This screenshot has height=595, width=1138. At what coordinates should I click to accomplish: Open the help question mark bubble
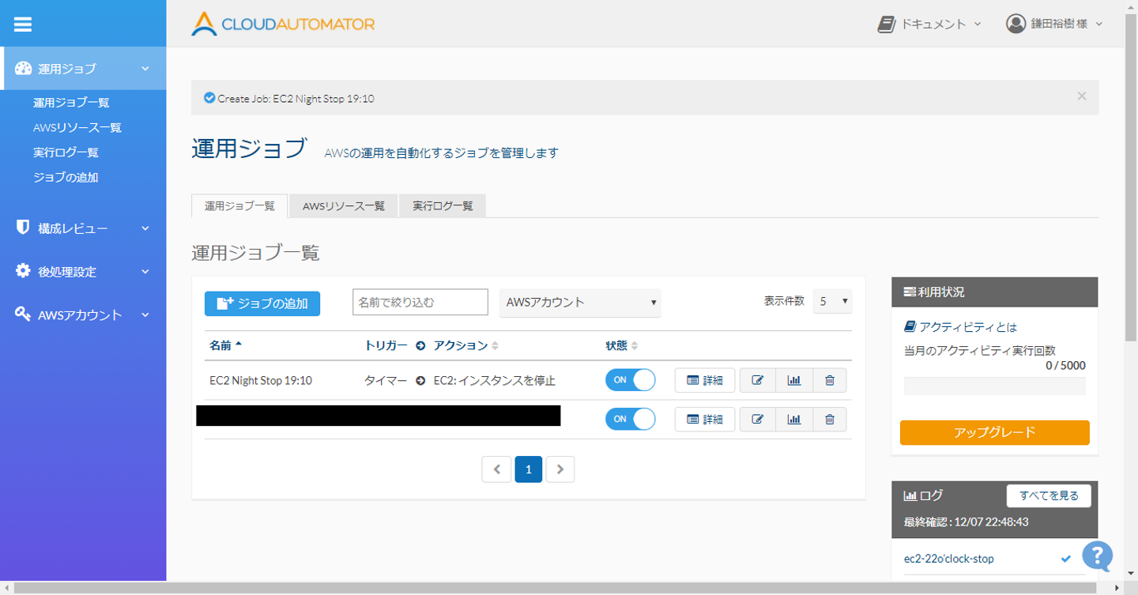pyautogui.click(x=1098, y=556)
